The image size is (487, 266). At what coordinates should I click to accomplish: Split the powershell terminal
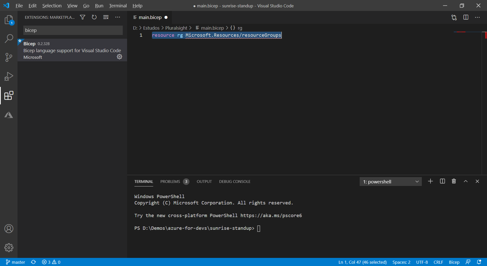click(442, 181)
